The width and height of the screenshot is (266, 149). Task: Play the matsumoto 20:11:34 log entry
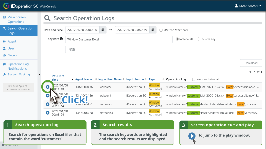coord(48,104)
